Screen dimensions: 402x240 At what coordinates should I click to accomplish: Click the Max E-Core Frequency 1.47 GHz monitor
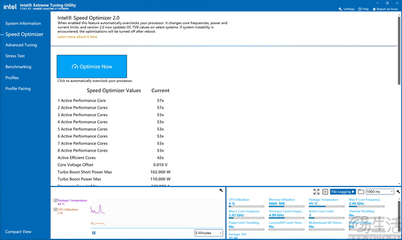tap(246, 214)
